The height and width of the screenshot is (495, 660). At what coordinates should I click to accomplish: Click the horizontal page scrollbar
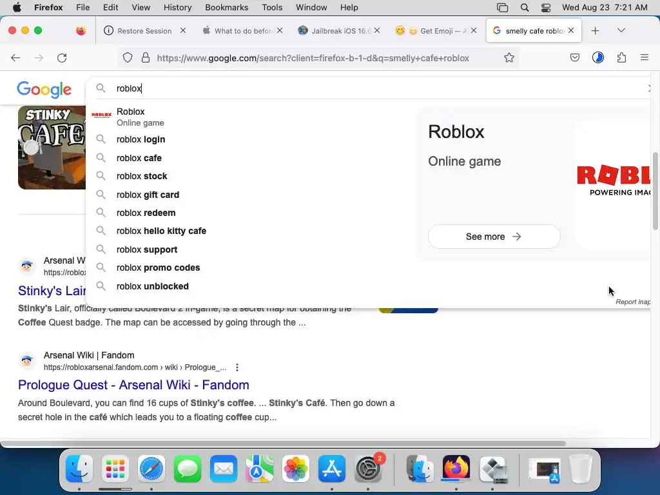[x=283, y=443]
